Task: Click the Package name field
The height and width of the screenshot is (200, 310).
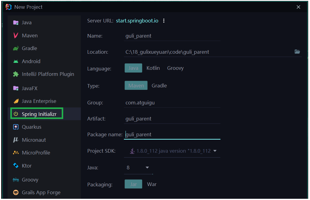Action: coord(172,134)
